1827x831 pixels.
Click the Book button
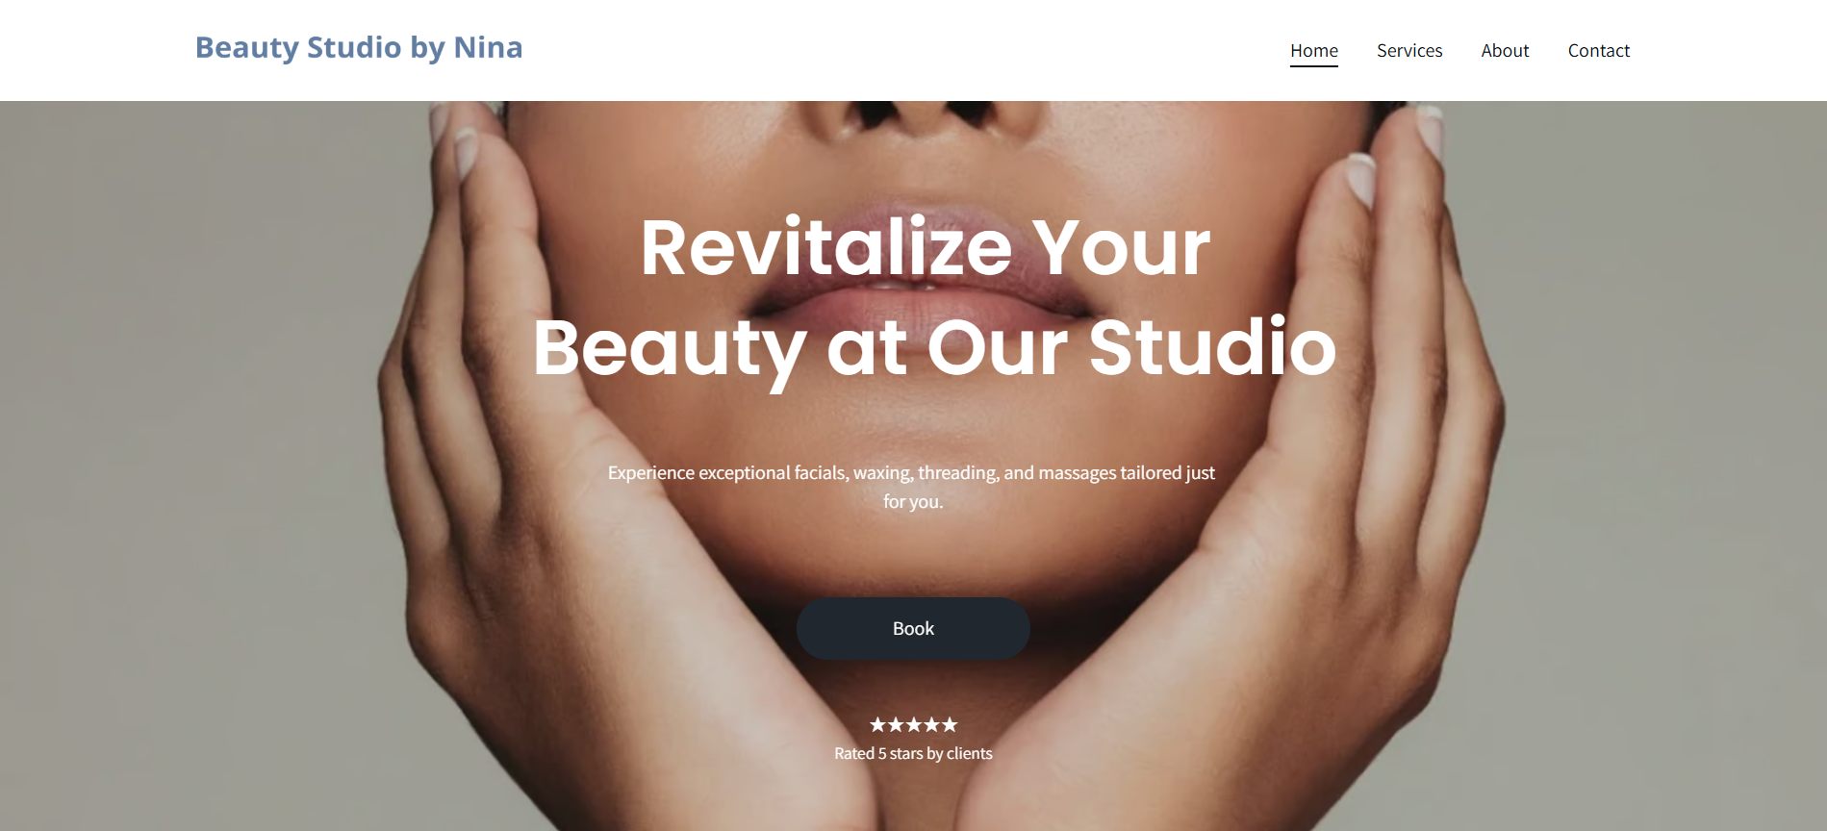(x=913, y=628)
